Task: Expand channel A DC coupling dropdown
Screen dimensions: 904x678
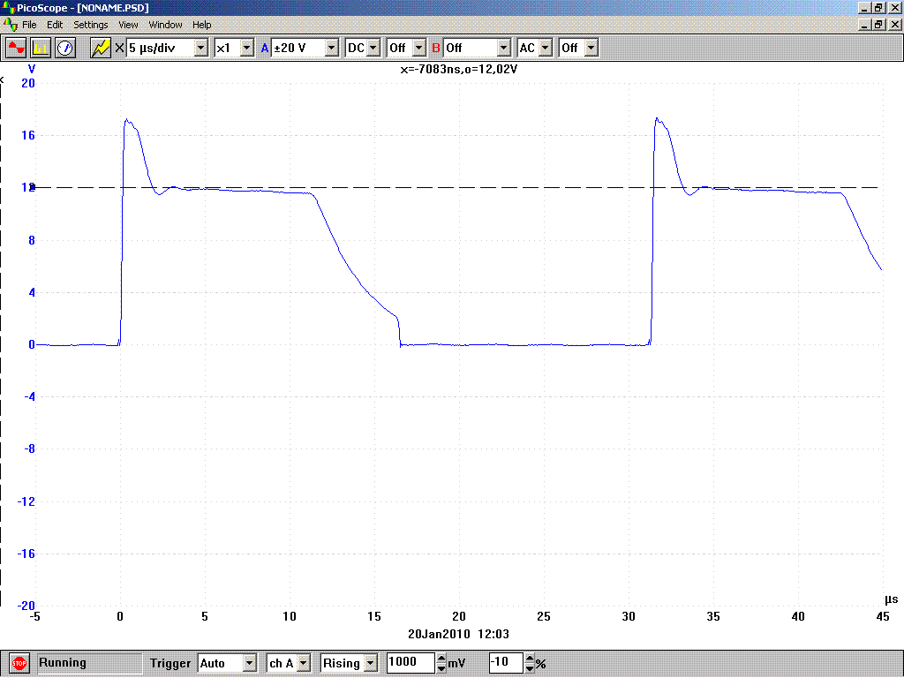Action: pyautogui.click(x=373, y=48)
